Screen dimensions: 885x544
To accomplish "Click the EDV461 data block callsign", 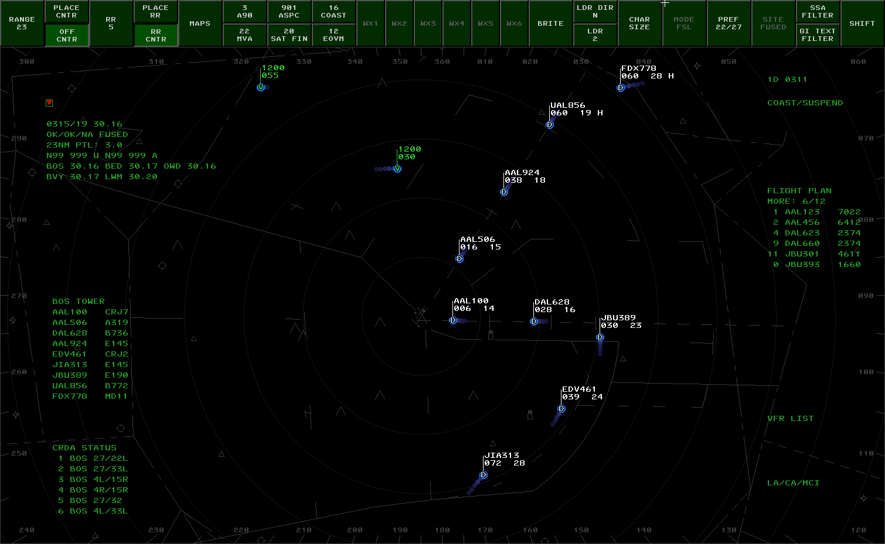I will tap(579, 389).
